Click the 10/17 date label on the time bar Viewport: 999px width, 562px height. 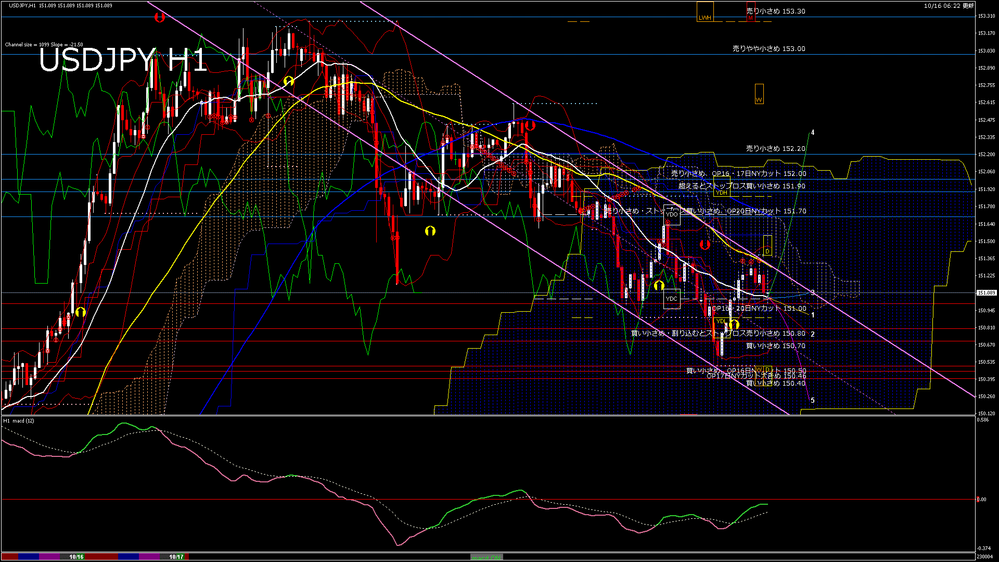tap(176, 557)
